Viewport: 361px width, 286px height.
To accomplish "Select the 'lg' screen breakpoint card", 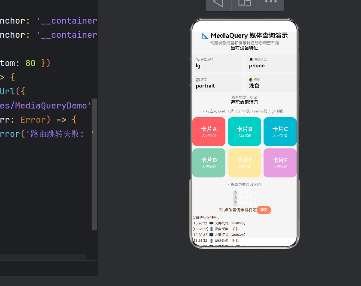I will [218, 63].
